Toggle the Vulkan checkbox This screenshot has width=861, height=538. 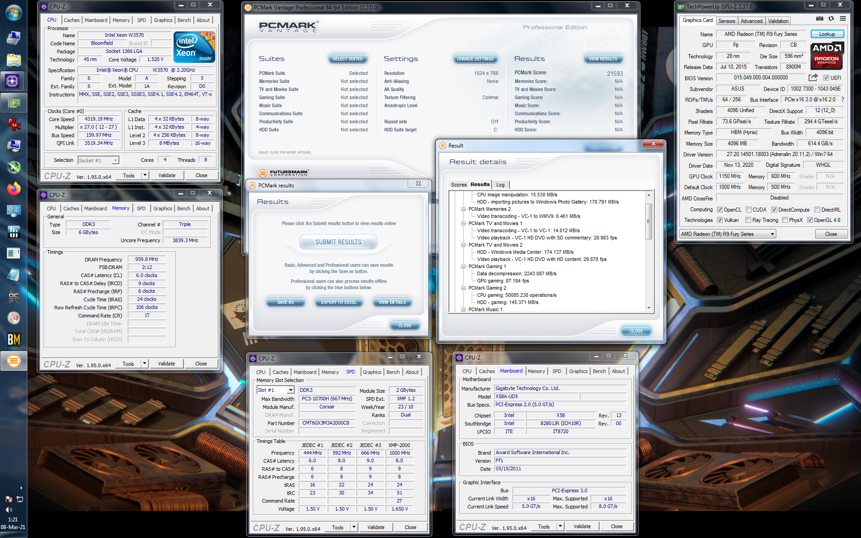click(720, 220)
